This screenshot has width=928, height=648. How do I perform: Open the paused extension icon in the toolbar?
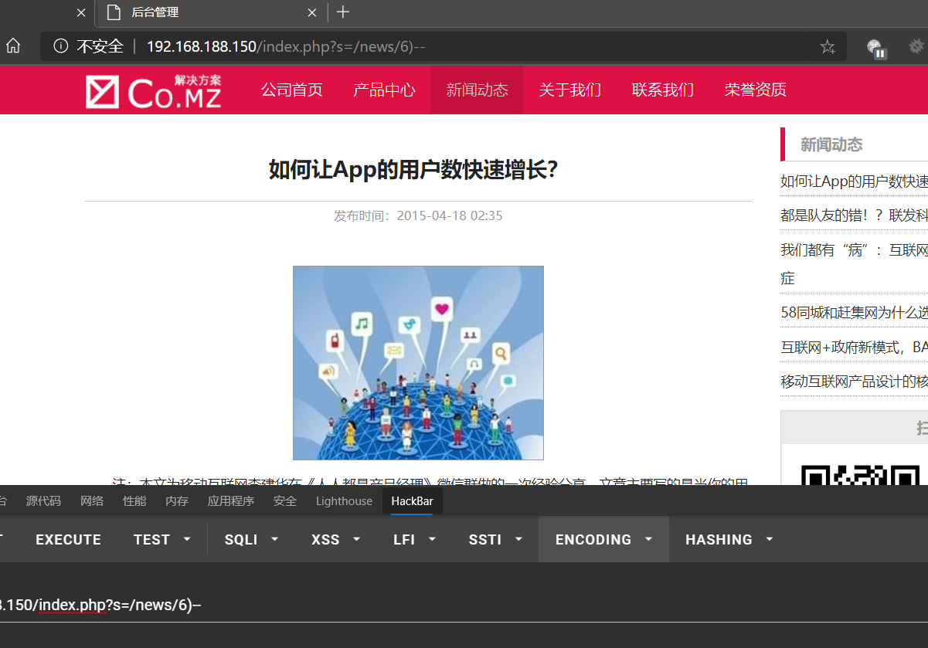tap(875, 48)
